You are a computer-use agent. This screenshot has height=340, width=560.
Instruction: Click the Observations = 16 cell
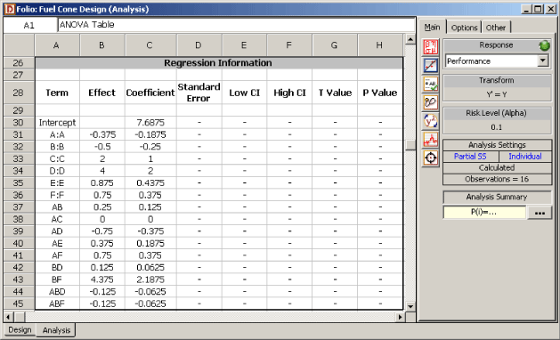pyautogui.click(x=497, y=179)
